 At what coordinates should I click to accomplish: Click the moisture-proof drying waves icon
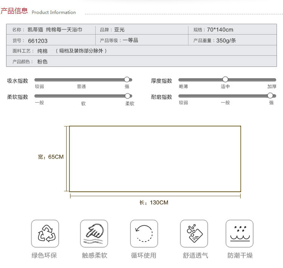tap(239, 234)
